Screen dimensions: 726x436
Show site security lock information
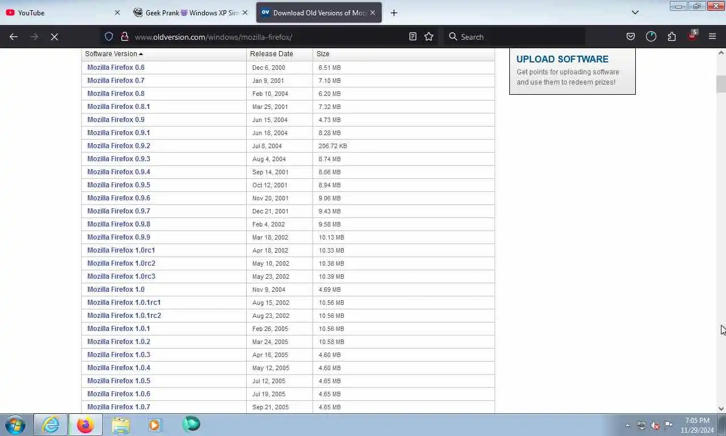124,36
